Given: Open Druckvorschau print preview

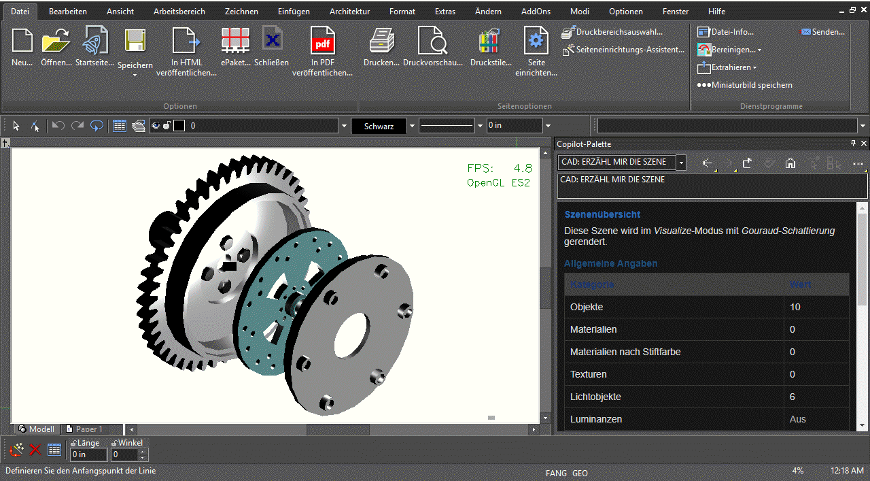Looking at the screenshot, I should click(x=432, y=40).
